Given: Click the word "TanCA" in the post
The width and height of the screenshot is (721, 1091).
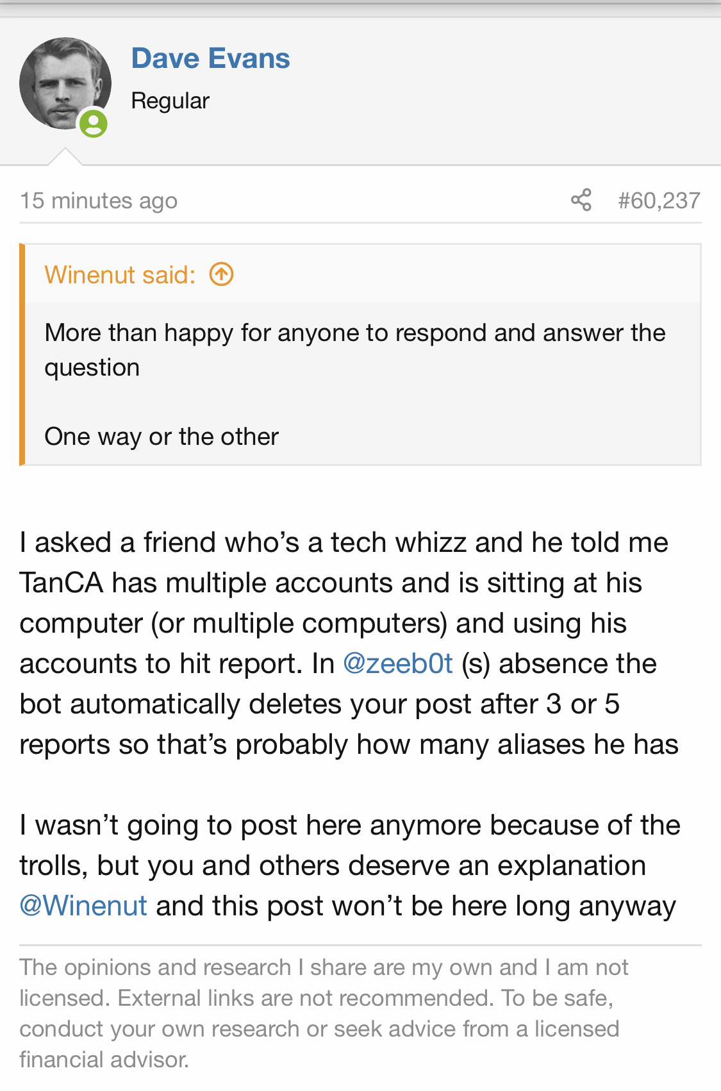Looking at the screenshot, I should 61,583.
